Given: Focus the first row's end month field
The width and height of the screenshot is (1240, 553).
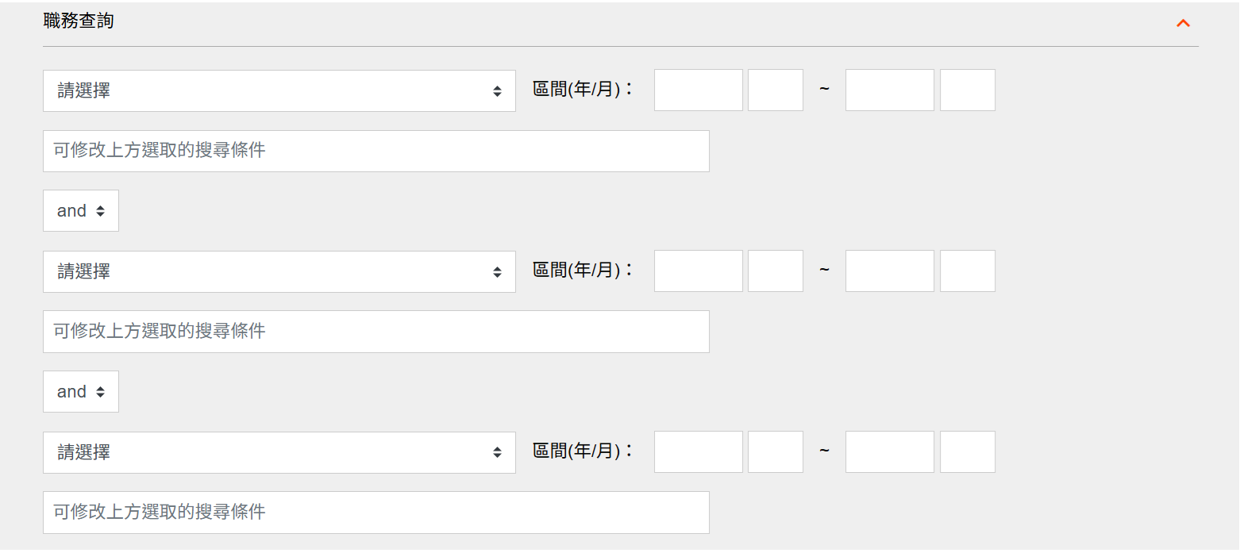Looking at the screenshot, I should point(967,90).
